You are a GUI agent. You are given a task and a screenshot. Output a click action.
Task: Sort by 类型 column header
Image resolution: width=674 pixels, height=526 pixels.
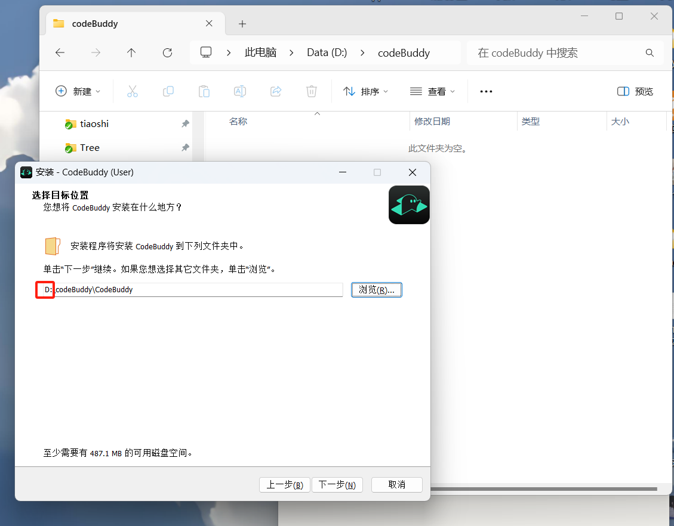531,122
